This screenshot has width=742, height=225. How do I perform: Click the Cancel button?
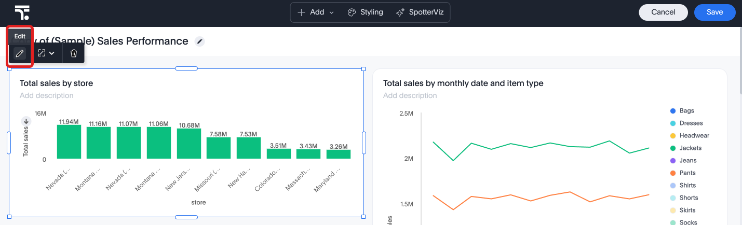[x=663, y=12]
